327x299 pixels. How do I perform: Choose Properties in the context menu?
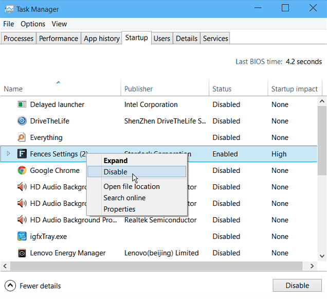point(137,209)
